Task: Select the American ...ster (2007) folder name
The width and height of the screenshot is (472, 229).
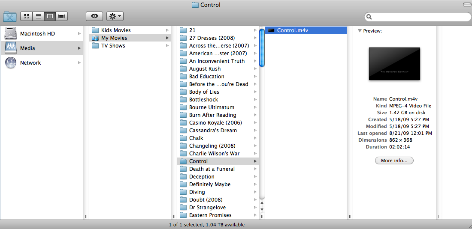Action: [218, 54]
